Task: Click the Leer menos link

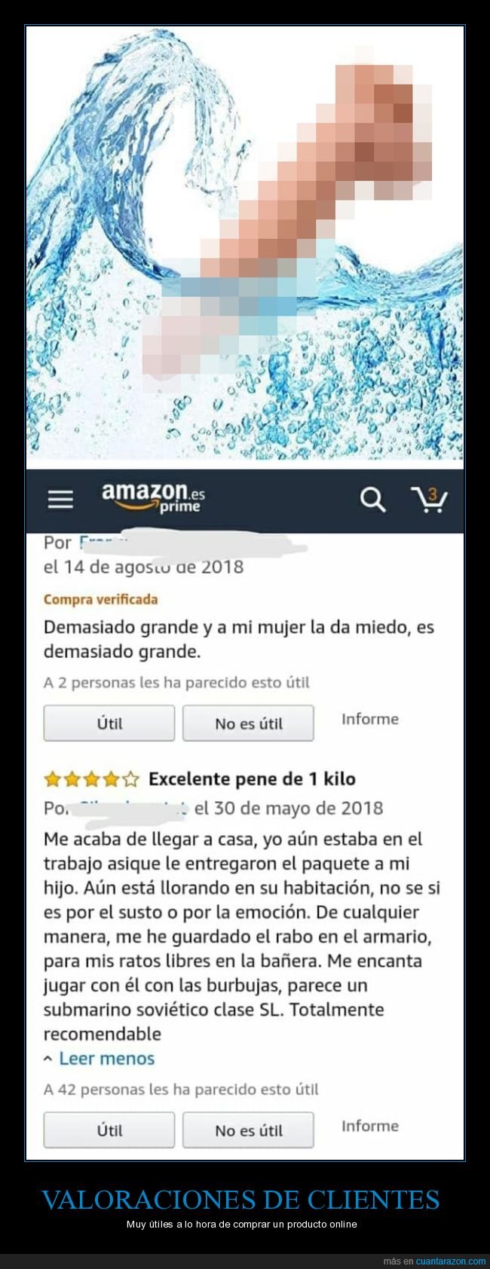Action: pyautogui.click(x=106, y=1058)
